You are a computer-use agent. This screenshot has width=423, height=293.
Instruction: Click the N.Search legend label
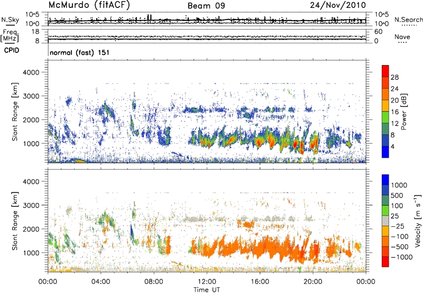[x=409, y=20]
